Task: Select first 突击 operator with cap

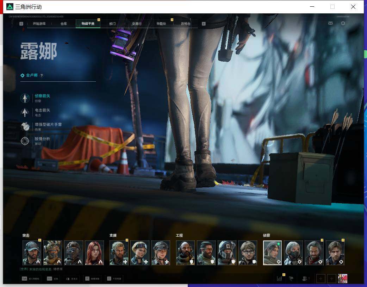Action: pos(32,253)
